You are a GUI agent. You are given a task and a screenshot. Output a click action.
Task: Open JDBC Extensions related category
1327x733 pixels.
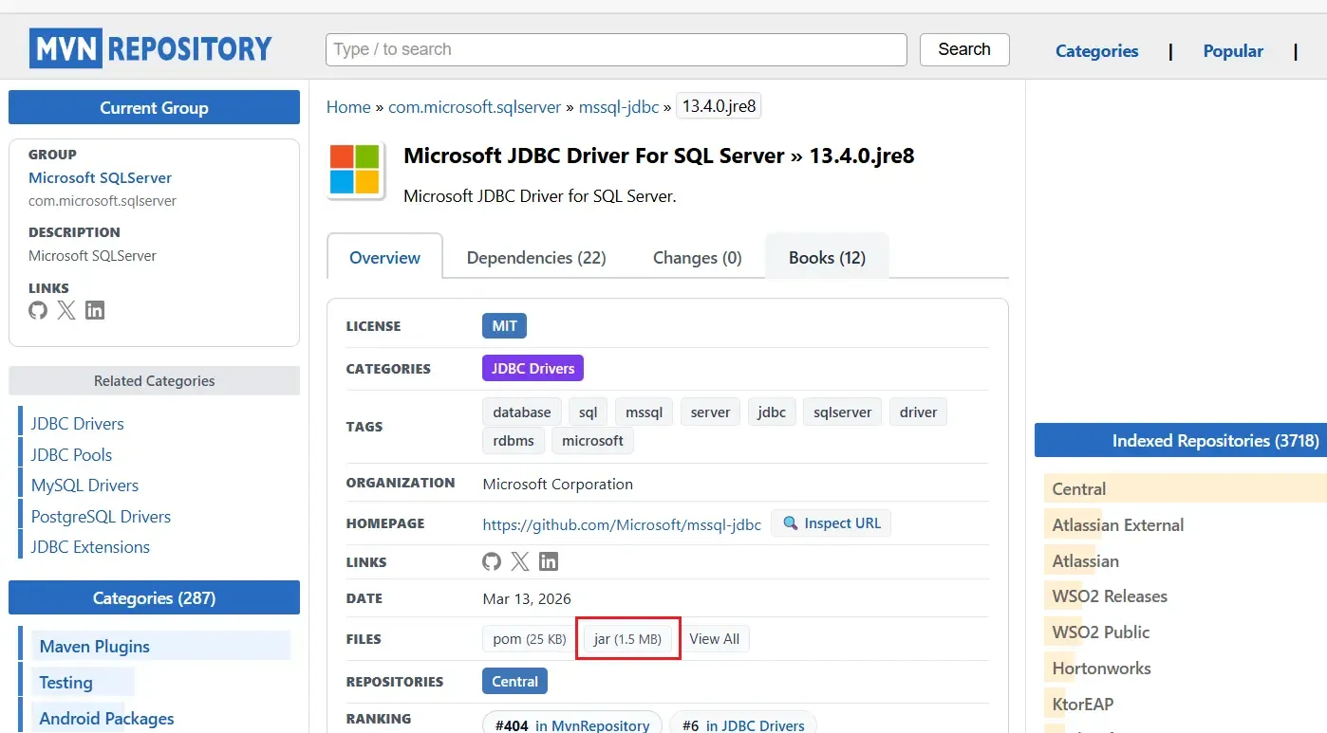coord(90,546)
